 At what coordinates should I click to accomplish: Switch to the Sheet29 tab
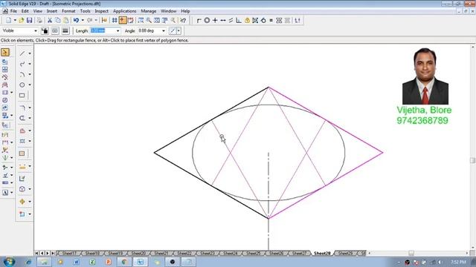[345, 253]
